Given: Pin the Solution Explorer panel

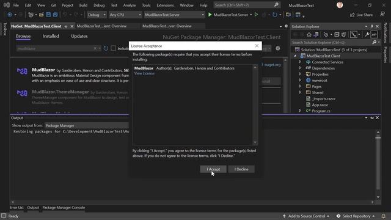Looking at the screenshot, I should 371,26.
